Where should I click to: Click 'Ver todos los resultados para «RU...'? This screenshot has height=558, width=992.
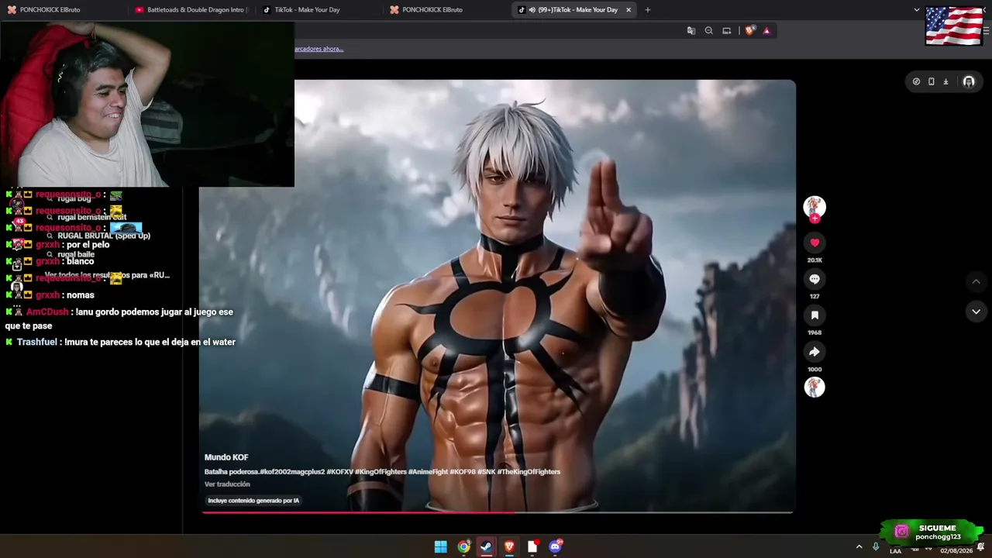pos(107,275)
